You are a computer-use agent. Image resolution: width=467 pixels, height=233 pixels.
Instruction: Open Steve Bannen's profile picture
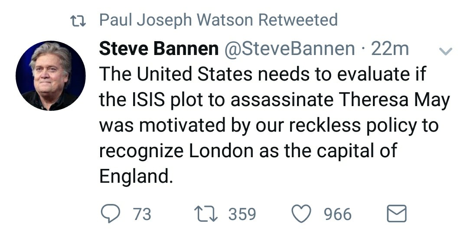(x=50, y=76)
